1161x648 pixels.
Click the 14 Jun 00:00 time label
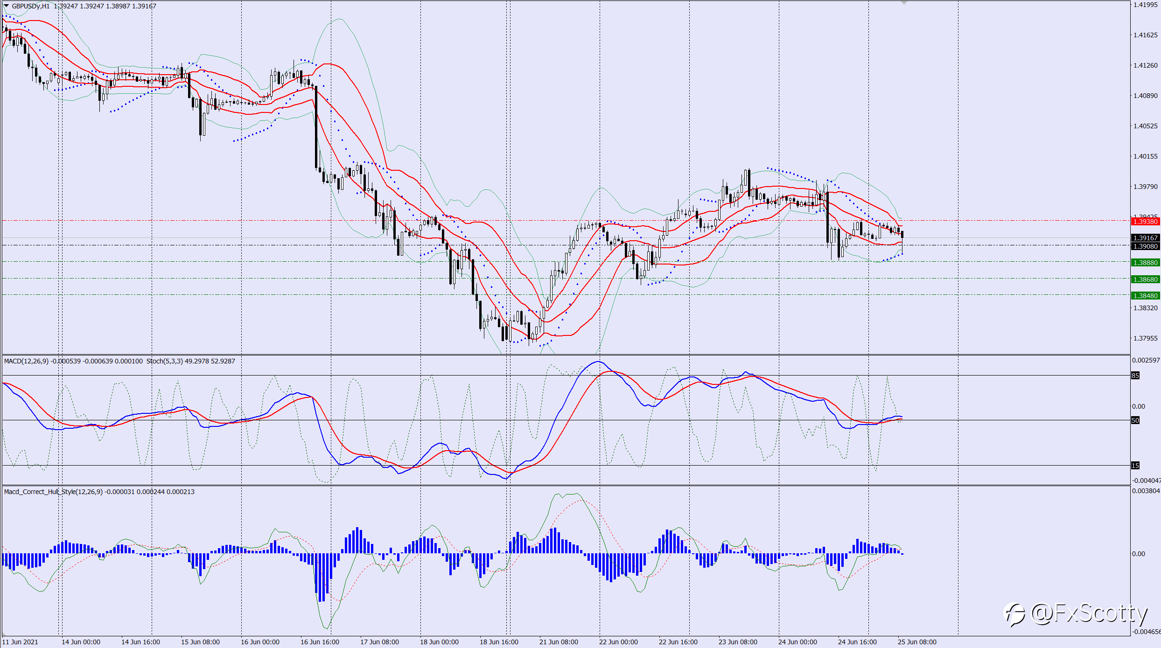pos(81,642)
